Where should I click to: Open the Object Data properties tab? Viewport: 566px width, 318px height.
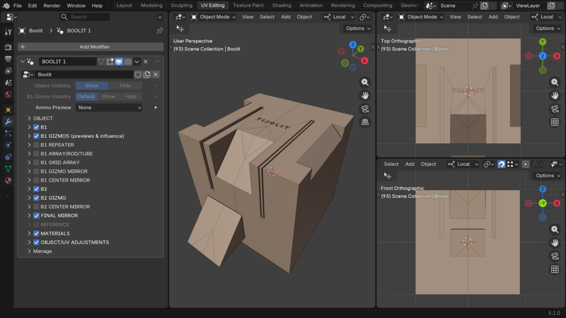(8, 169)
